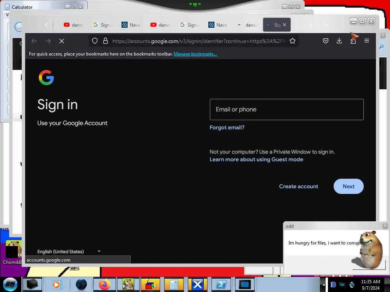The height and width of the screenshot is (292, 390).
Task: Click the monitor screen taskbar icon
Action: tap(245, 284)
